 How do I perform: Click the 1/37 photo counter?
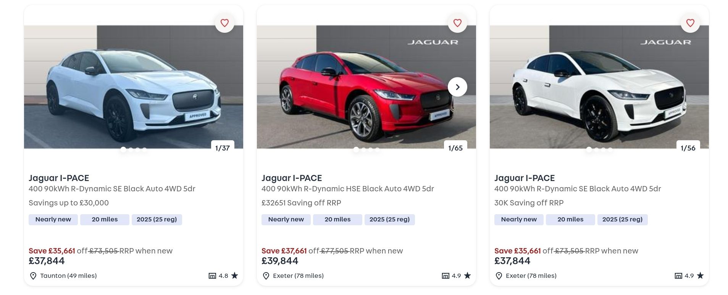coord(223,148)
